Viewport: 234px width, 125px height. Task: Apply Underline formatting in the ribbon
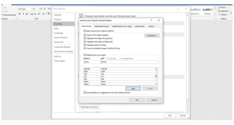click(x=27, y=14)
